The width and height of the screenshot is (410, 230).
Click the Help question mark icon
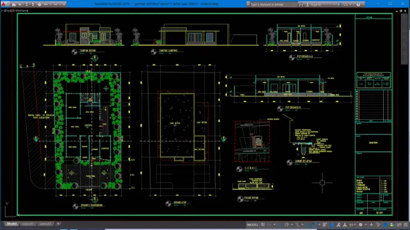pyautogui.click(x=358, y=4)
